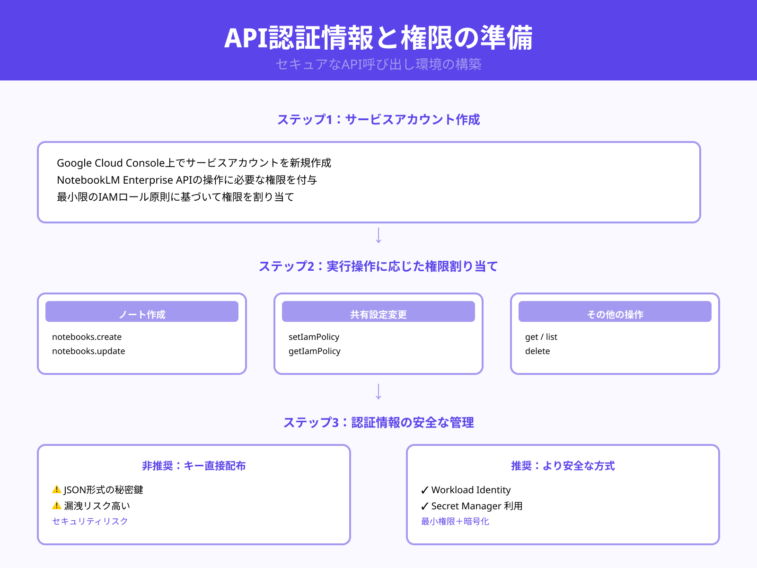This screenshot has height=568, width=757.
Task: Click the 非推奨：キー直接配布 heading
Action: coord(194,466)
